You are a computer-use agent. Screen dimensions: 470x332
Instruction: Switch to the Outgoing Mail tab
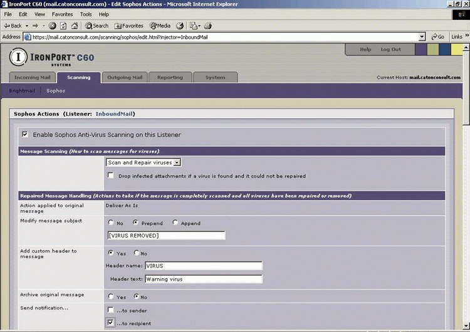[125, 77]
